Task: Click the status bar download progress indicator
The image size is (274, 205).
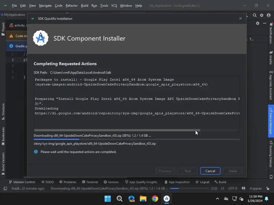Action: click(189, 188)
